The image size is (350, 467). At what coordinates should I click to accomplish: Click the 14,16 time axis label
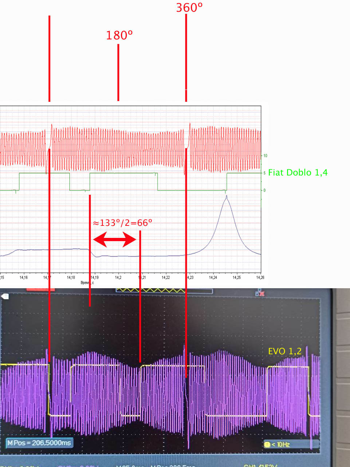point(24,278)
